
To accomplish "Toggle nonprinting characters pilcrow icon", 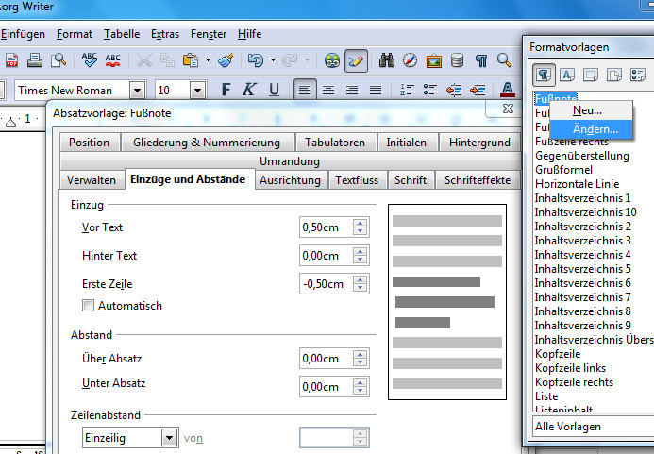I will [481, 60].
